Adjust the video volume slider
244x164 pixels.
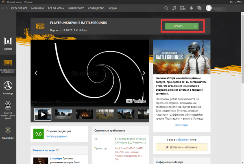(45, 102)
